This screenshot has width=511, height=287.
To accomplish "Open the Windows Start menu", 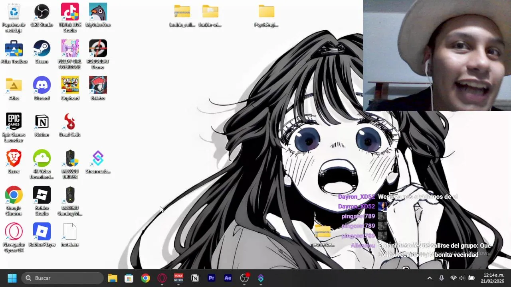I will coord(12,278).
